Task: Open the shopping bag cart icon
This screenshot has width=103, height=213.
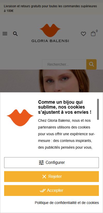Action: coord(93,34)
